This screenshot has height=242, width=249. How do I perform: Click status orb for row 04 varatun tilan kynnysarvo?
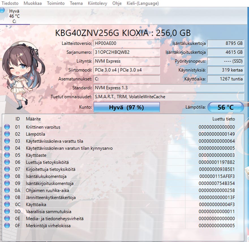tap(7, 148)
